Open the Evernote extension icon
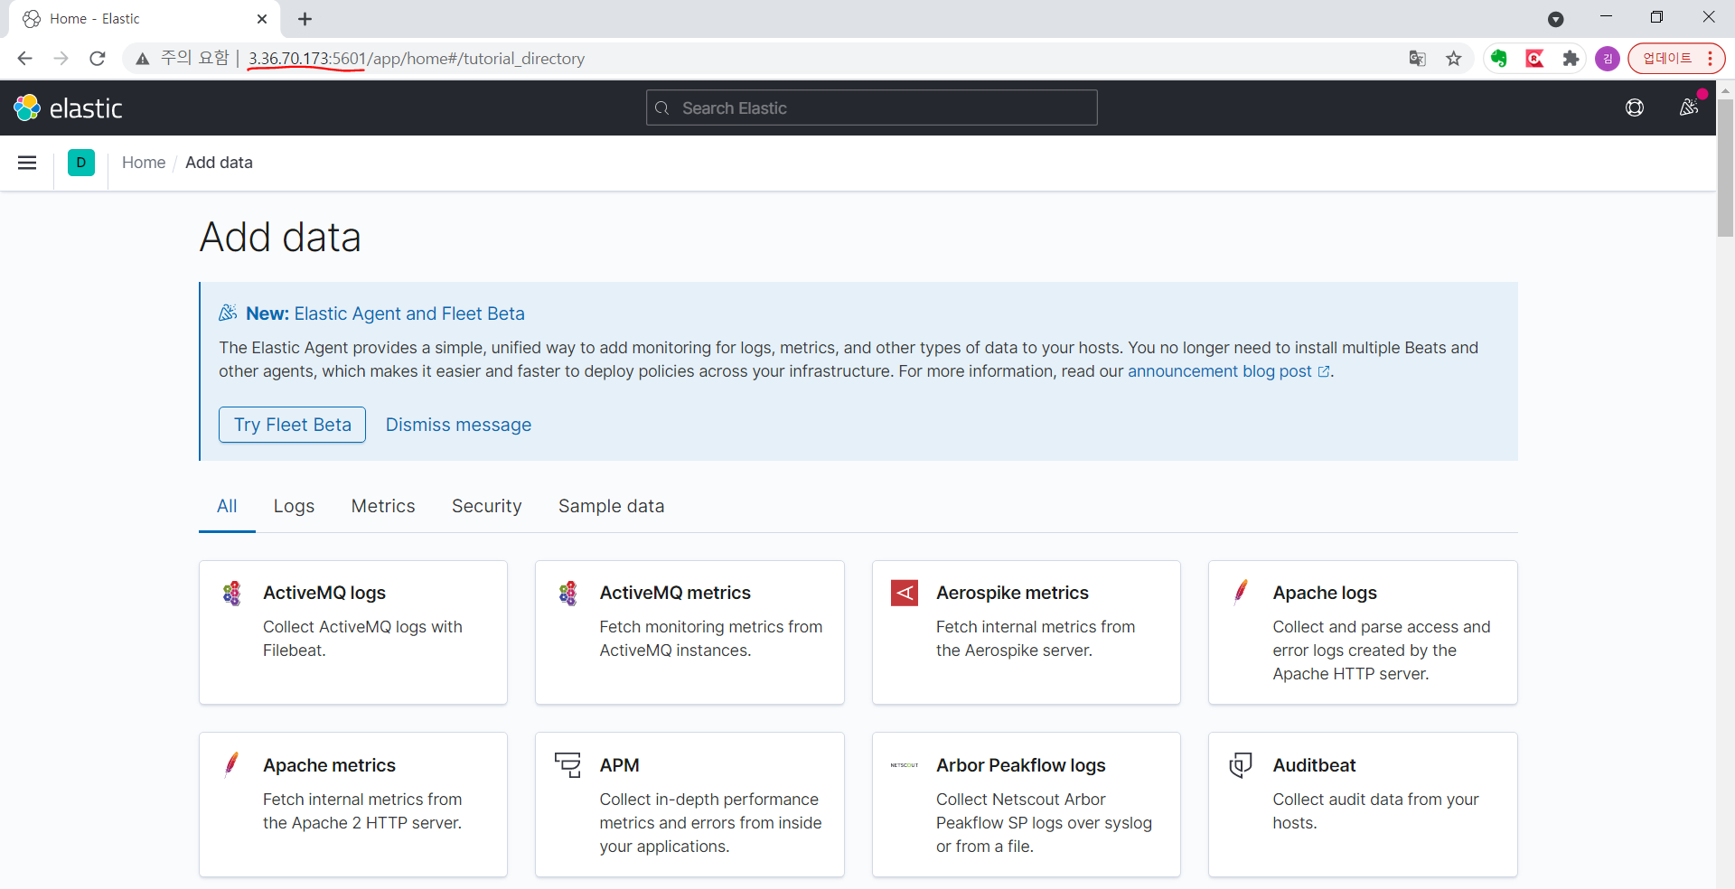This screenshot has width=1735, height=889. click(1499, 59)
